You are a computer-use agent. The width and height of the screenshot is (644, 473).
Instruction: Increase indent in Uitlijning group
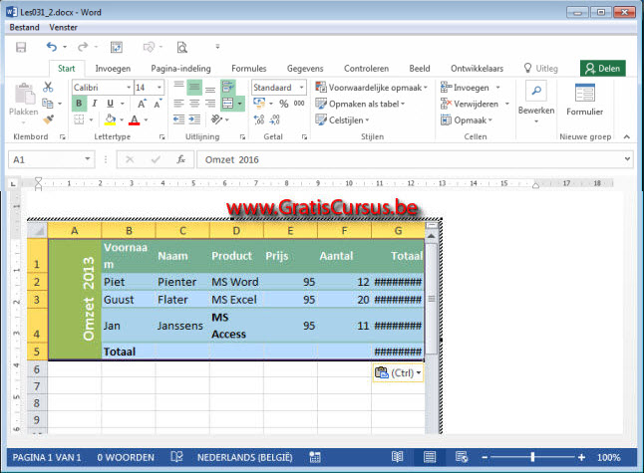tap(194, 119)
